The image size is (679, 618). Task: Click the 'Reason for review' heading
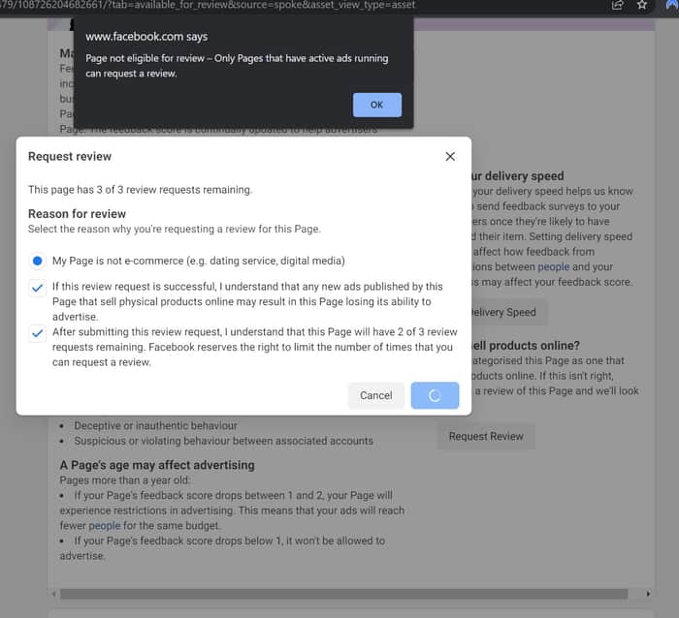point(77,214)
